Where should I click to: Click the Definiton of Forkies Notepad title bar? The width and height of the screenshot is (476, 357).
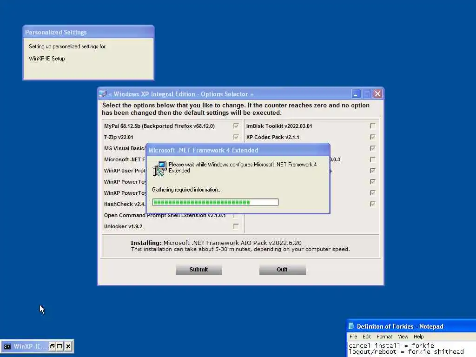tap(411, 326)
